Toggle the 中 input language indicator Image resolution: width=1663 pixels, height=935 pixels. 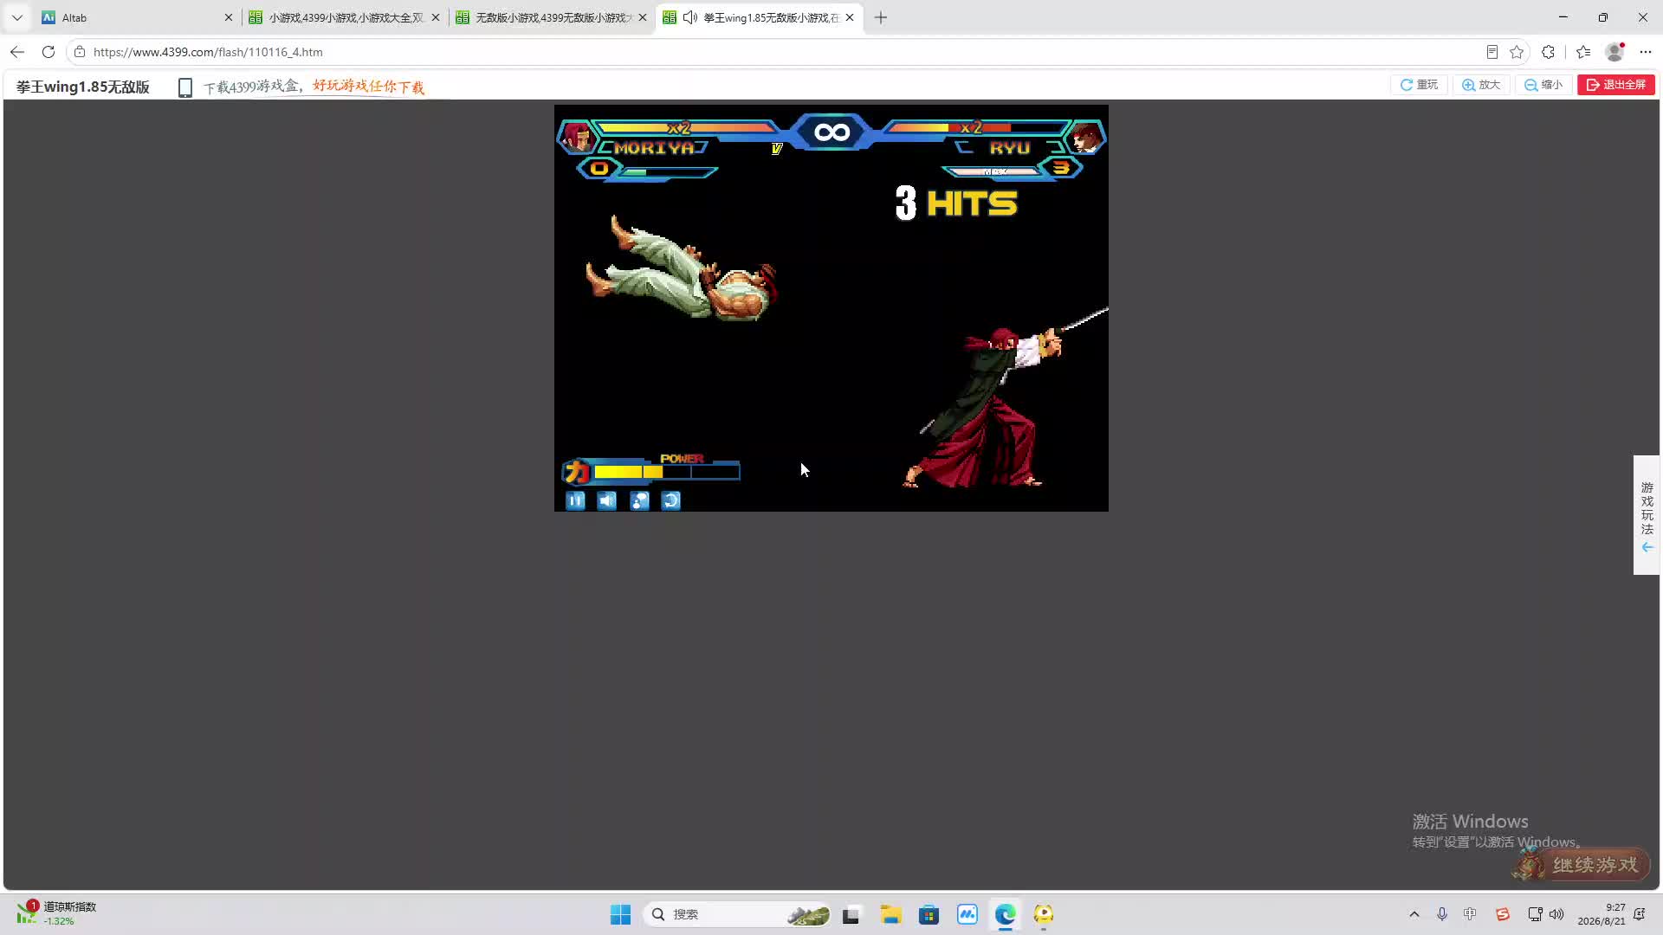coord(1470,914)
